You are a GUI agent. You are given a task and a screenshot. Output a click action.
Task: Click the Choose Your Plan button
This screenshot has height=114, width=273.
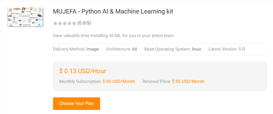[77, 104]
